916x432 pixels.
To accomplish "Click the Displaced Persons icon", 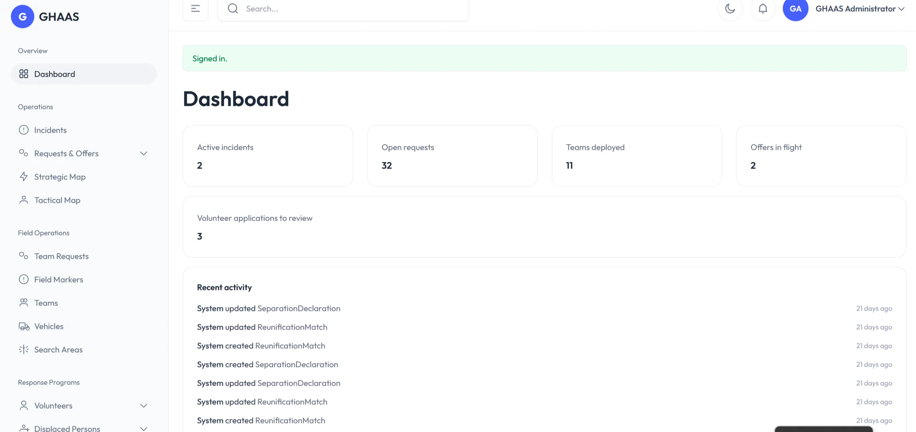I will [x=24, y=428].
